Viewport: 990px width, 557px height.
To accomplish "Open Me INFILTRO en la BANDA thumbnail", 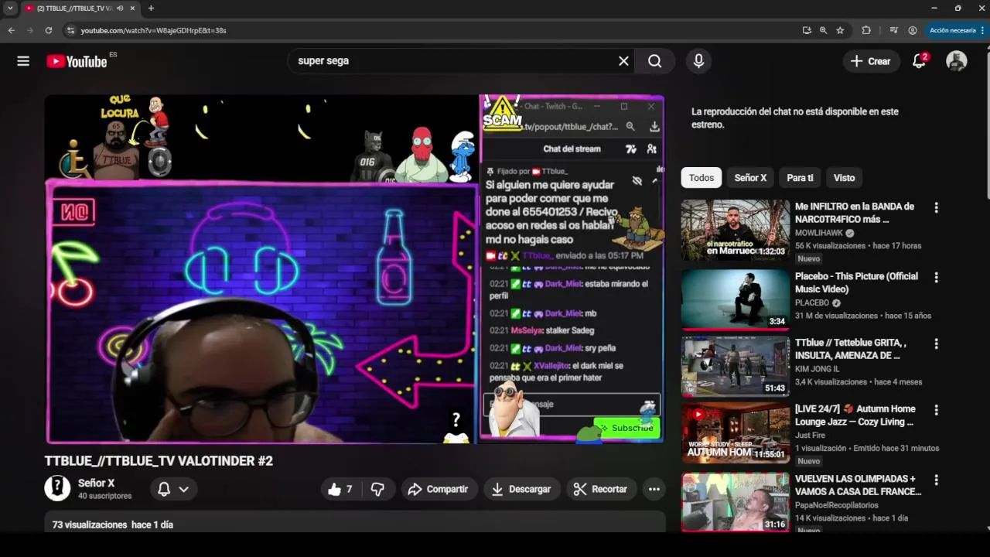I will click(736, 230).
